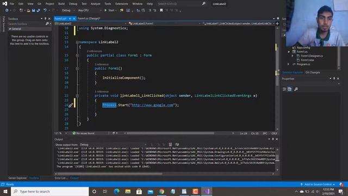Click the green Start debugging button

pyautogui.click(x=110, y=10)
